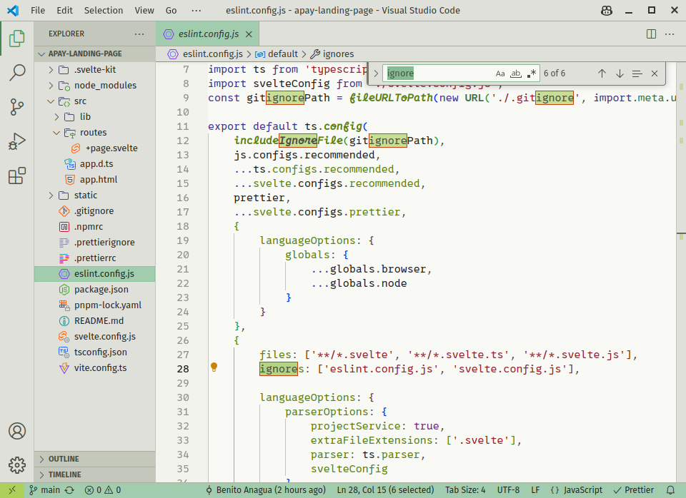Expand the TIMELINE section
This screenshot has width=686, height=498.
point(95,474)
